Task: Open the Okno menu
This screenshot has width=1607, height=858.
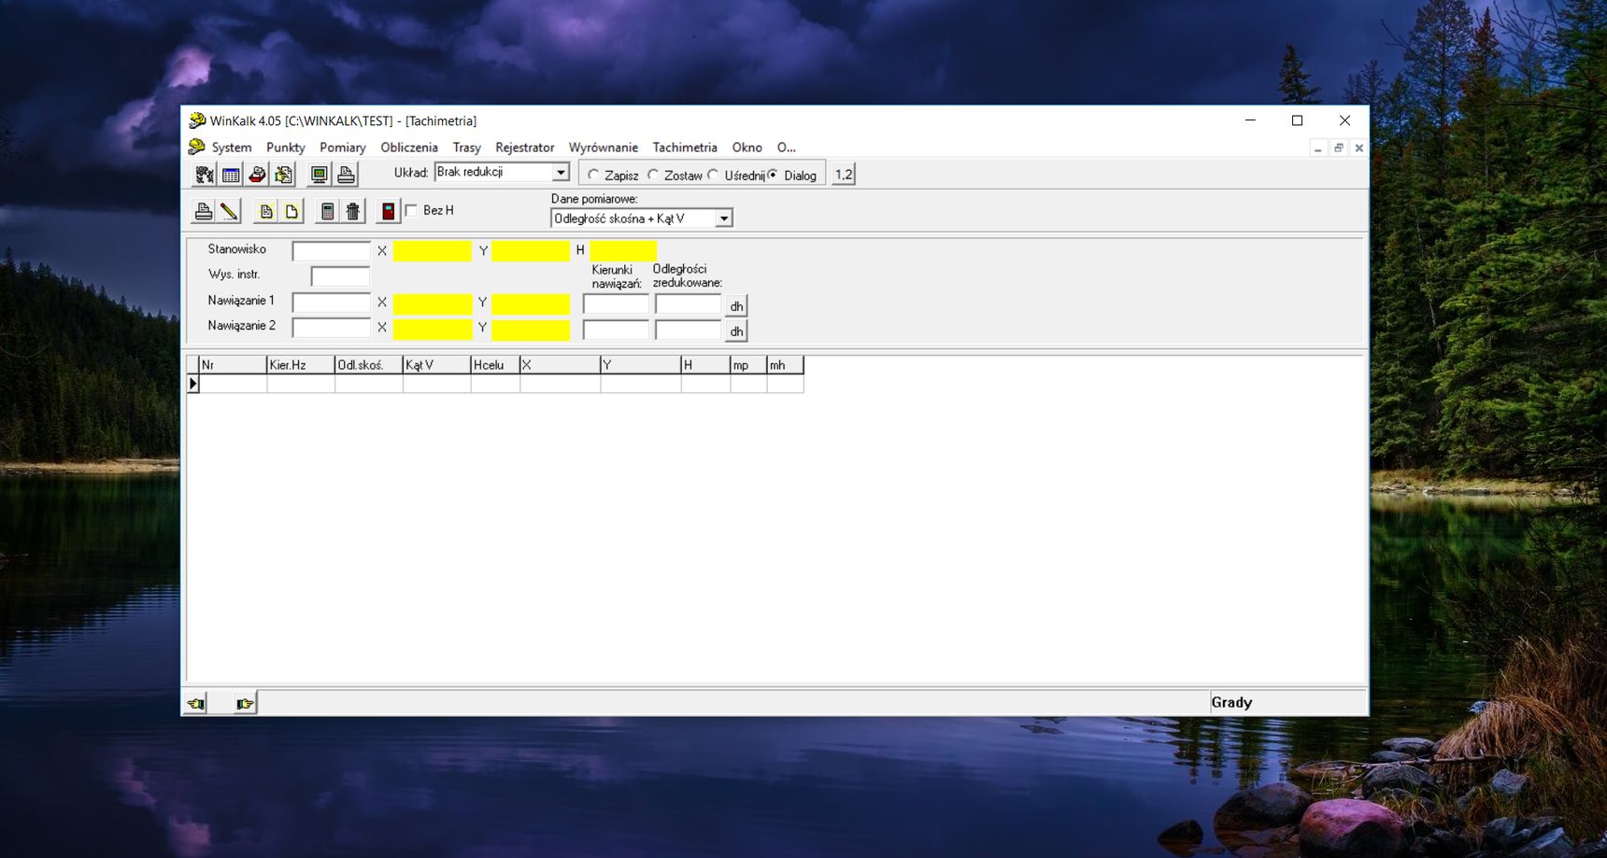Action: tap(747, 148)
